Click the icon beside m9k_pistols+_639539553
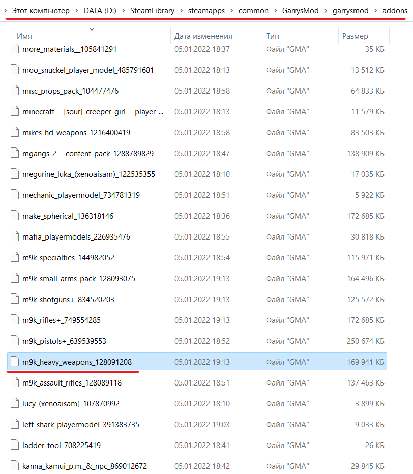This screenshot has height=474, width=413. click(x=14, y=341)
